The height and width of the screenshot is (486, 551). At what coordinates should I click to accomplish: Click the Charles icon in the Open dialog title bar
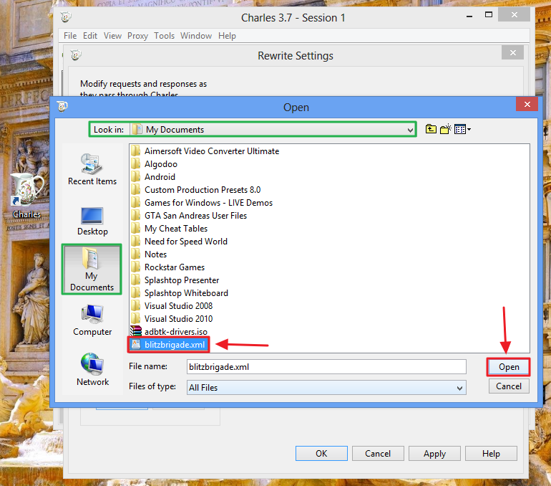click(x=62, y=106)
